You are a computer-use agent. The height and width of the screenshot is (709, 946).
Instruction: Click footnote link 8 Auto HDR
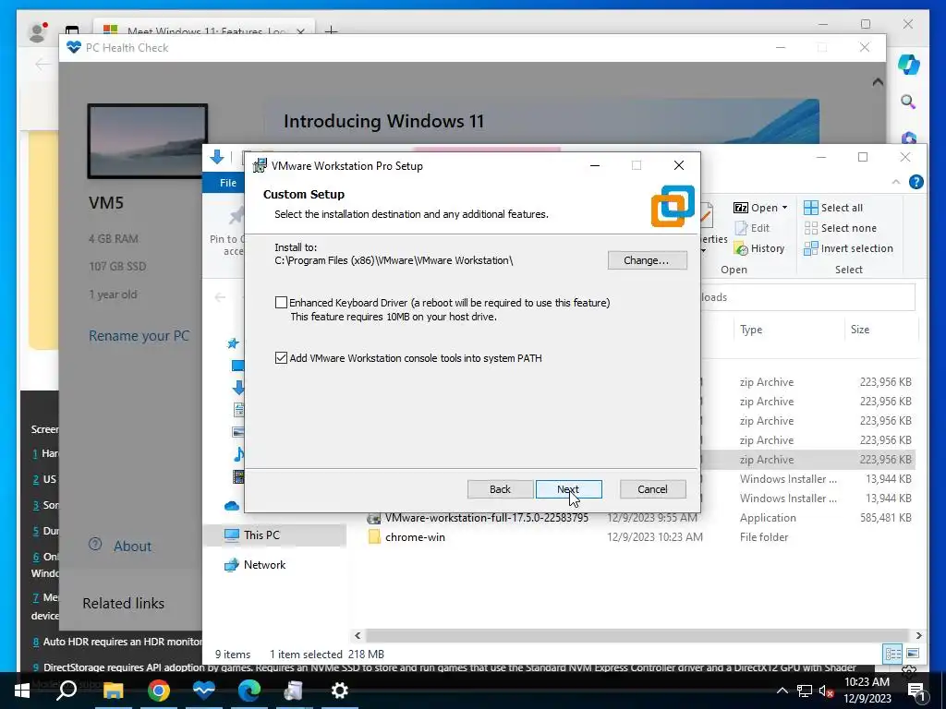tap(36, 643)
